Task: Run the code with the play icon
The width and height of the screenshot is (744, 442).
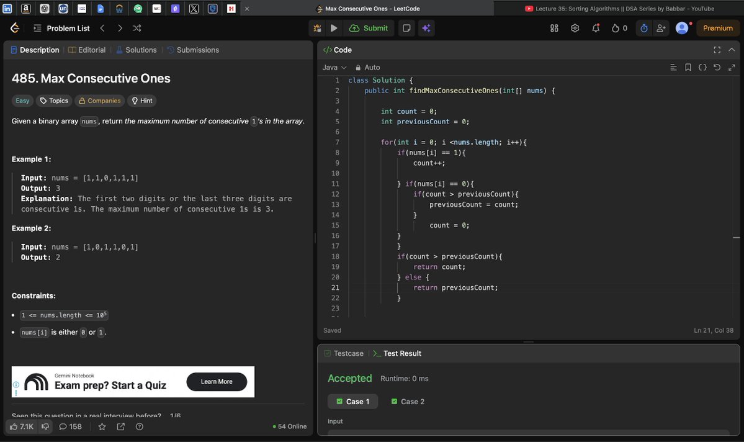Action: pyautogui.click(x=334, y=28)
